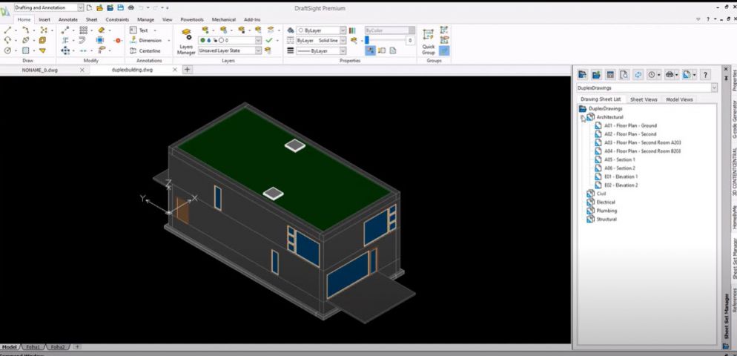Collapse the Architectural tree node
Screen dimensions: 737x356
[x=583, y=117]
